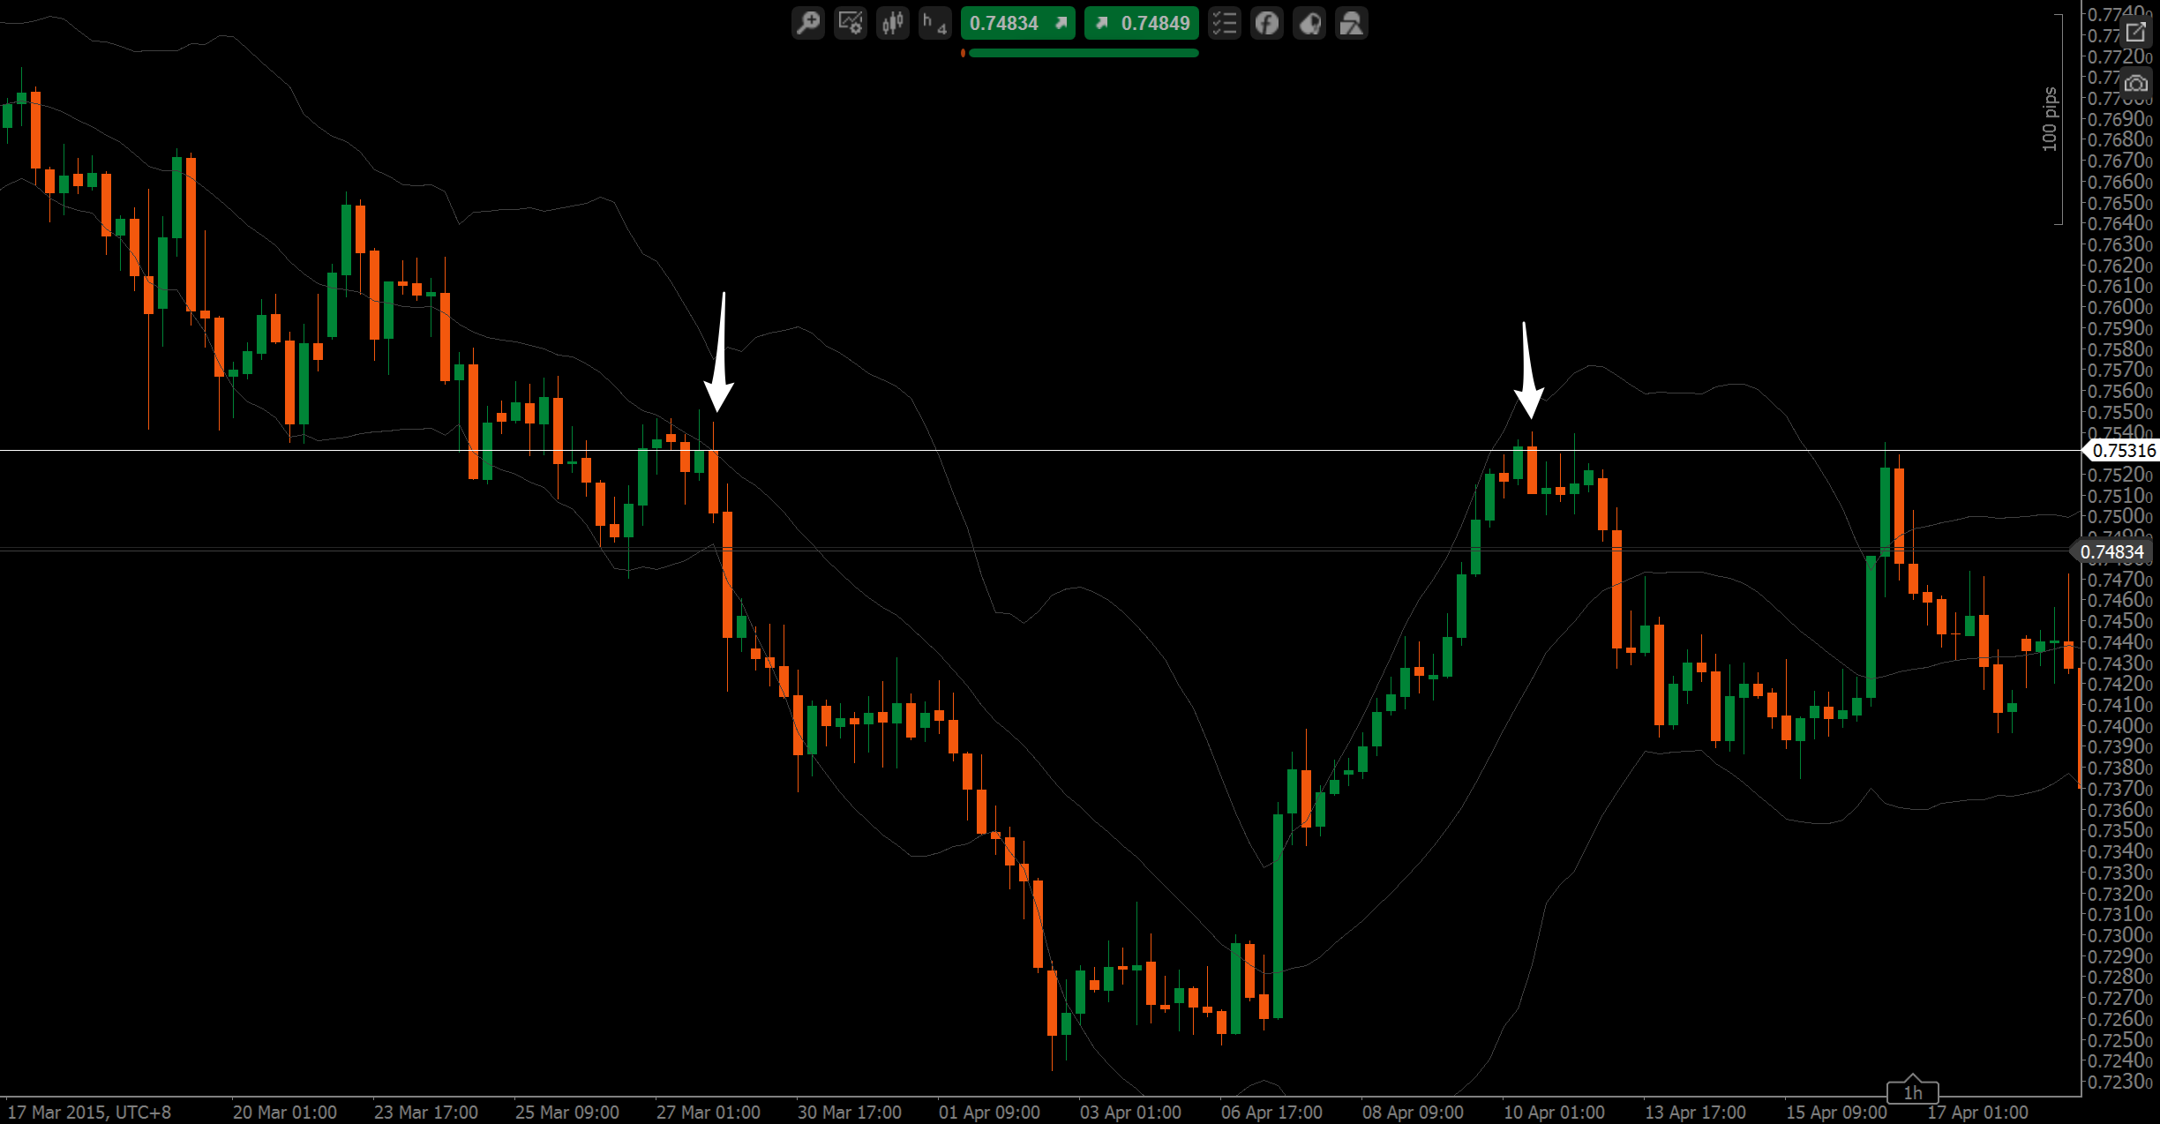Click the zoom-in magnifier icon
This screenshot has width=2160, height=1124.
[x=808, y=23]
